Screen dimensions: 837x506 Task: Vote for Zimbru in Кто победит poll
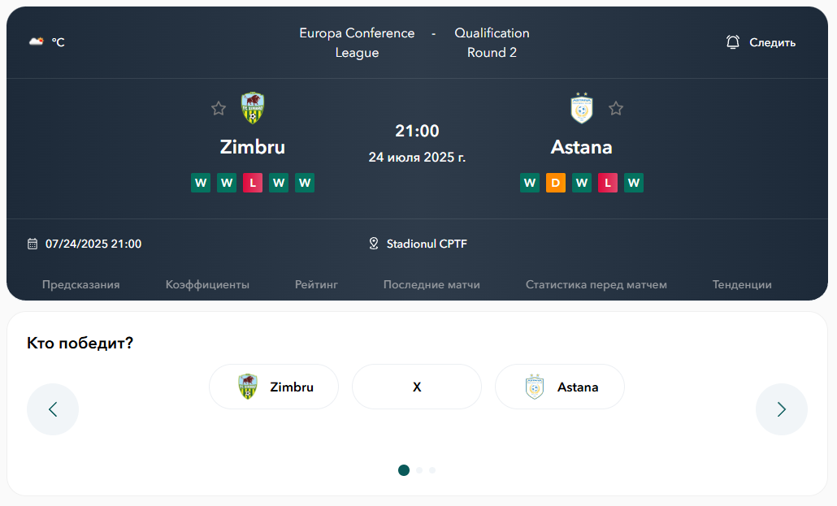click(x=273, y=387)
